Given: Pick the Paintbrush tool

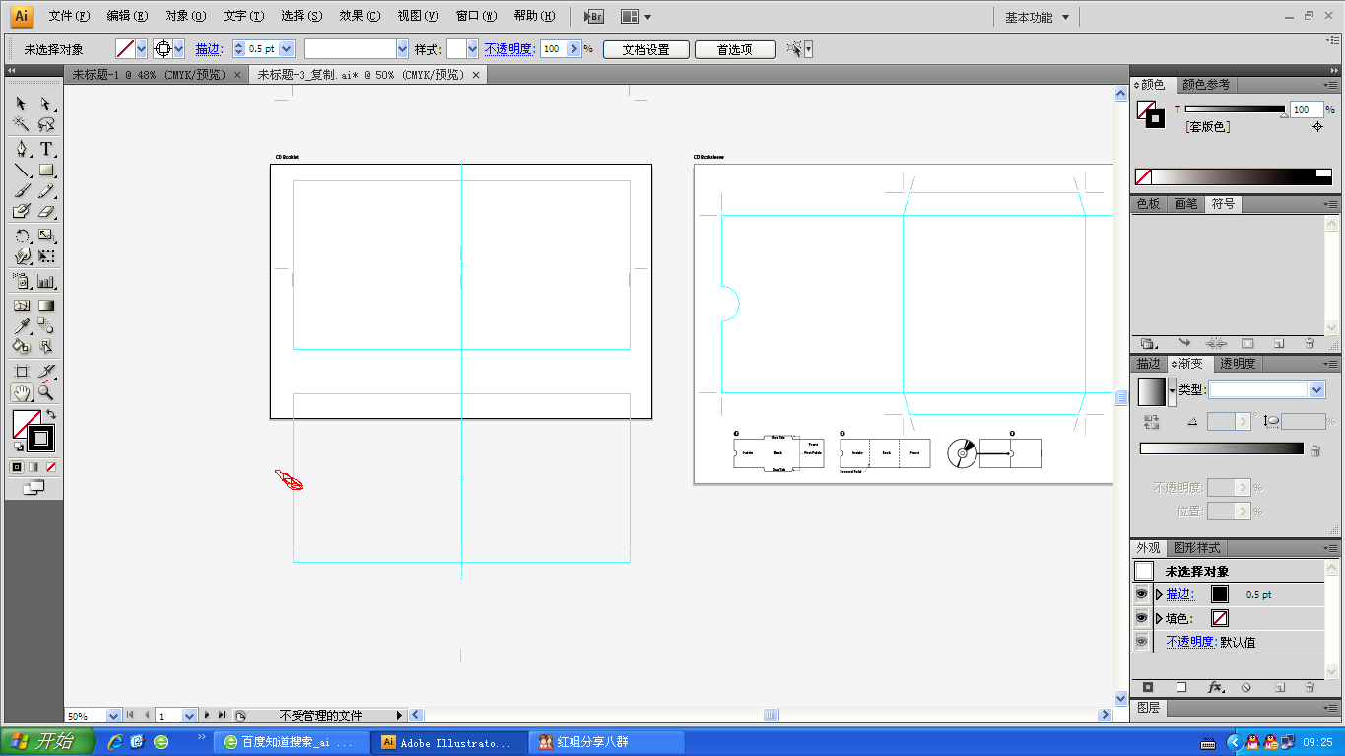Looking at the screenshot, I should [22, 190].
